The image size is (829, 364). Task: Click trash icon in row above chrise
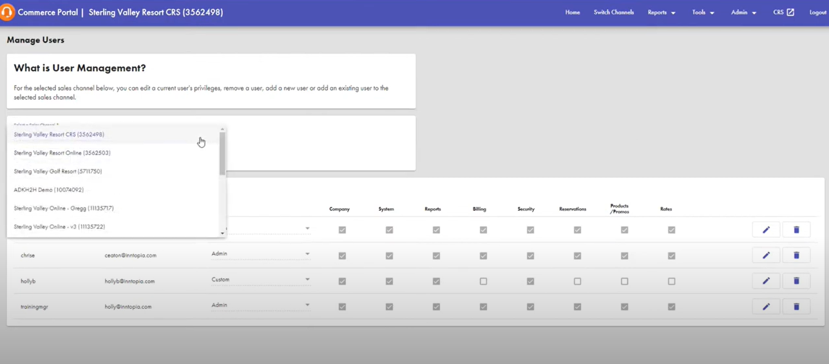pyautogui.click(x=796, y=229)
